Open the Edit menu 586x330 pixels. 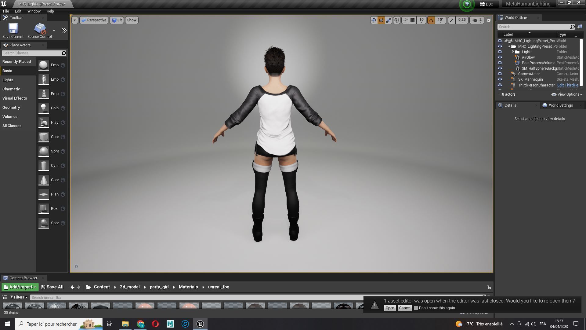[x=18, y=11]
